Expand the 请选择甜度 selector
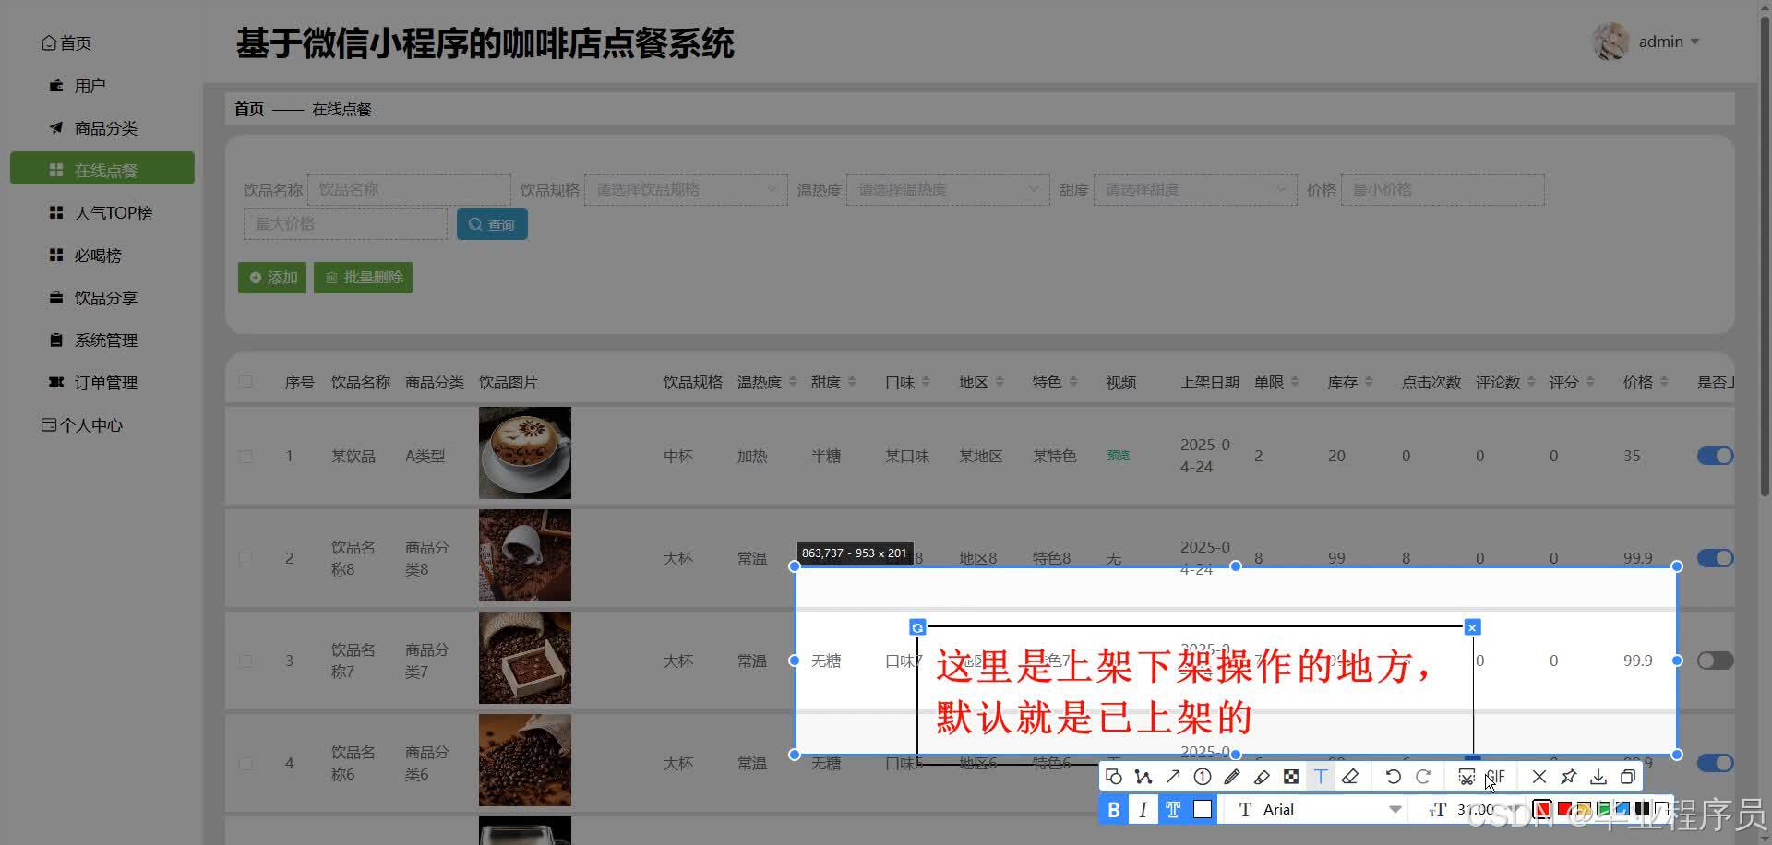1772x845 pixels. (x=1194, y=189)
